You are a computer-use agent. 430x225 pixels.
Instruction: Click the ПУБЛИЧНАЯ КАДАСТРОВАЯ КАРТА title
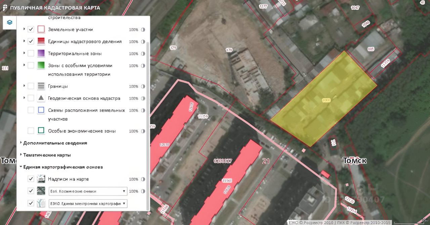pyautogui.click(x=55, y=8)
